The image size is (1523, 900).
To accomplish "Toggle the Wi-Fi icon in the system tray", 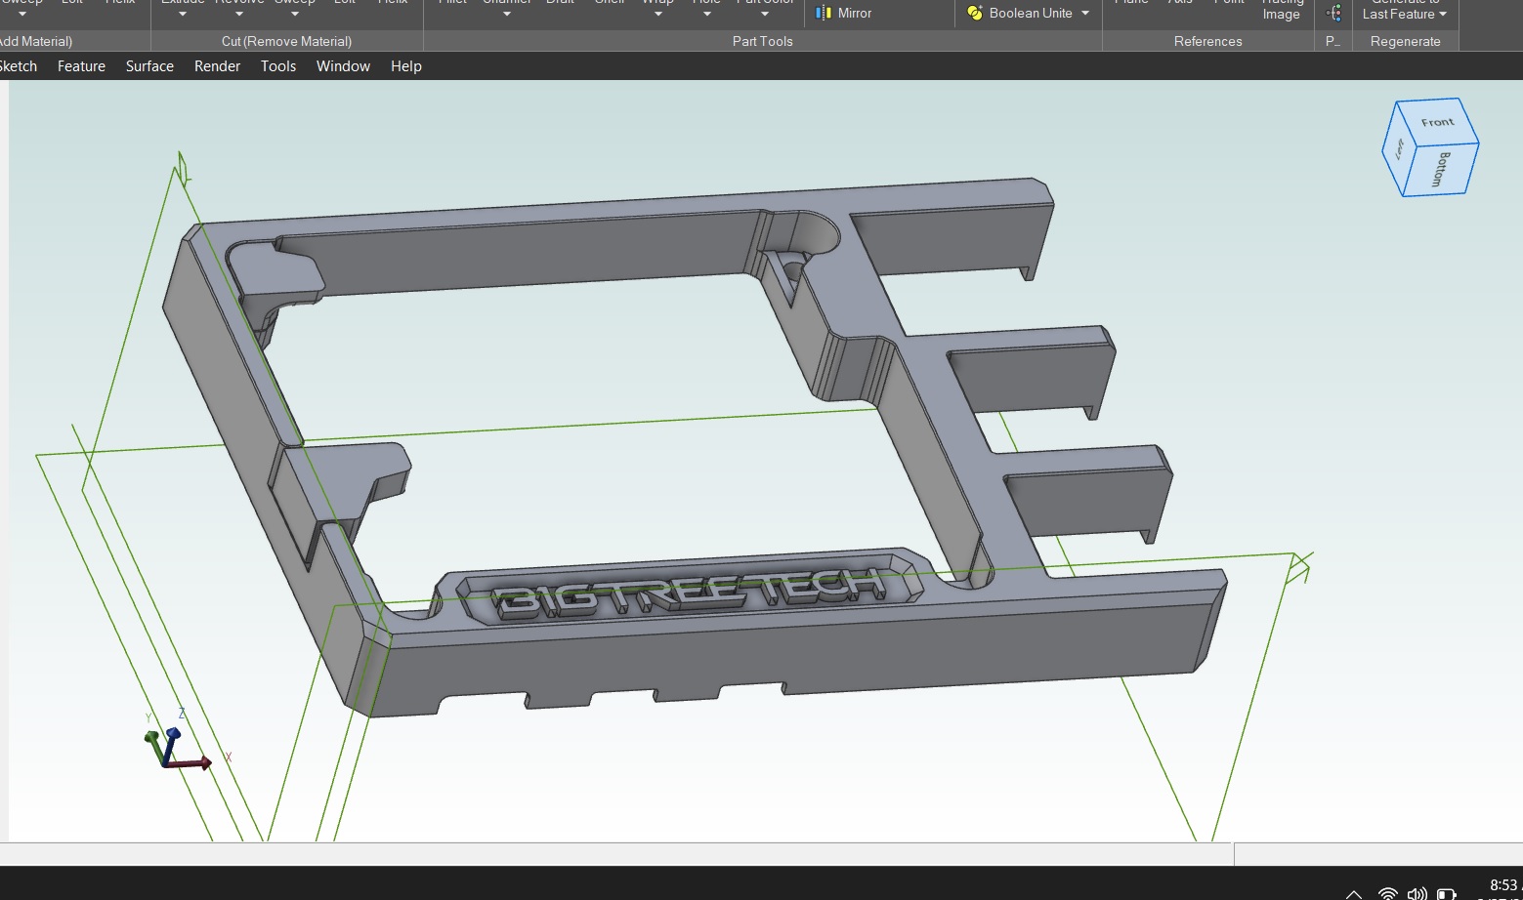I will [1386, 892].
